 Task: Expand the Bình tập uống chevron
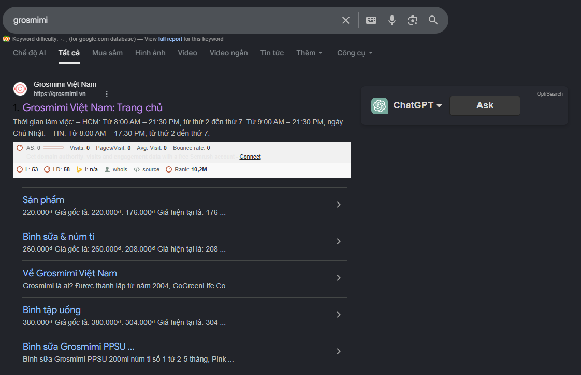[x=339, y=315]
